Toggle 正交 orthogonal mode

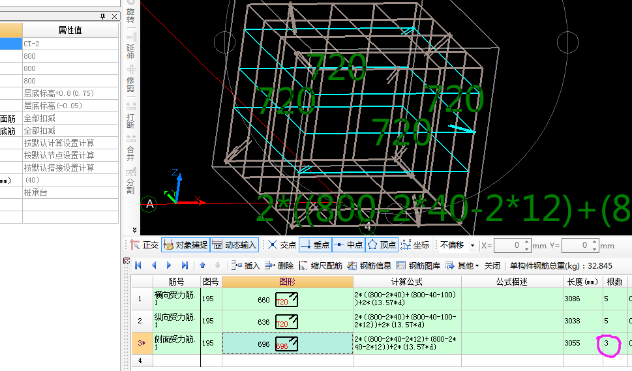pyautogui.click(x=144, y=245)
